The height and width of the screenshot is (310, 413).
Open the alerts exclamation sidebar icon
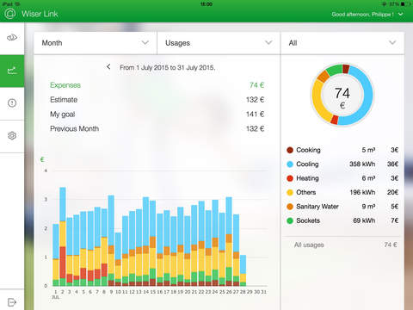12,103
